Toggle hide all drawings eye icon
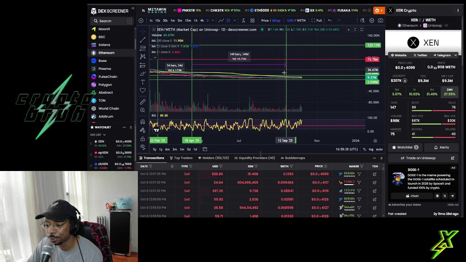The image size is (466, 262). point(143,147)
